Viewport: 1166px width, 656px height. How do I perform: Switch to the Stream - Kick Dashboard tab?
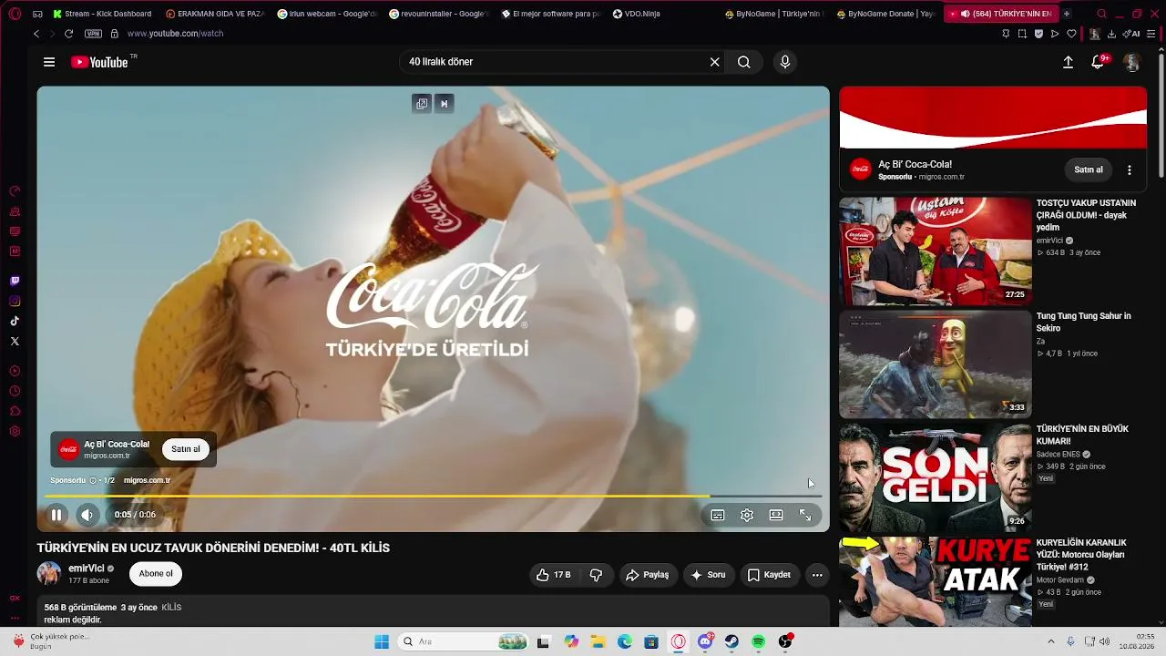102,14
